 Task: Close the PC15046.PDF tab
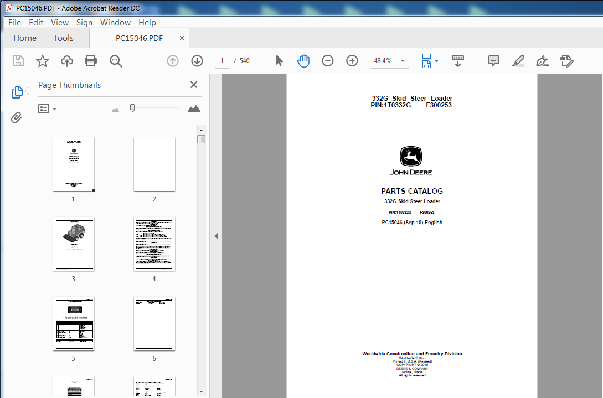[x=182, y=38]
